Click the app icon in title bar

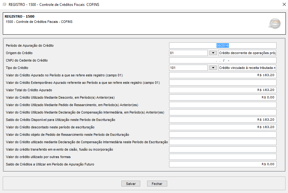[4, 5]
